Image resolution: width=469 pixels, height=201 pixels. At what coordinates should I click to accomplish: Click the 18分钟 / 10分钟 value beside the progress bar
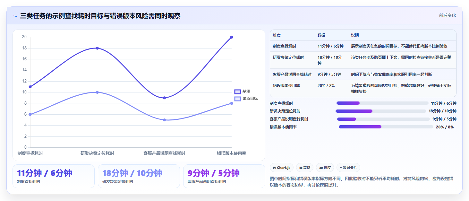pyautogui.click(x=442, y=111)
